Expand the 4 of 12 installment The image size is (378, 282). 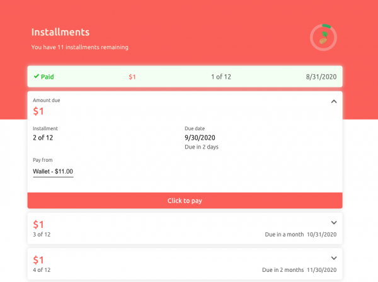tap(334, 258)
